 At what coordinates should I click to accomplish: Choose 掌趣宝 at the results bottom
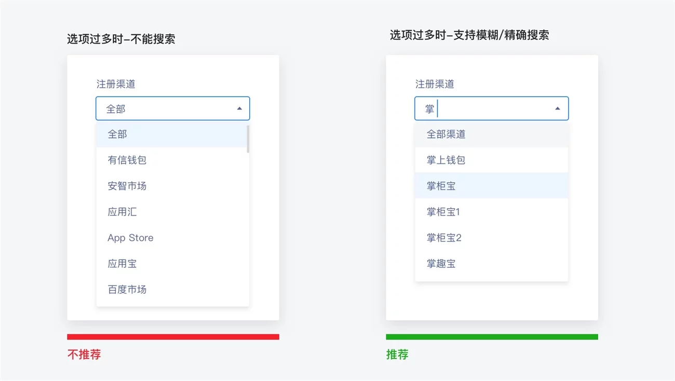(441, 264)
